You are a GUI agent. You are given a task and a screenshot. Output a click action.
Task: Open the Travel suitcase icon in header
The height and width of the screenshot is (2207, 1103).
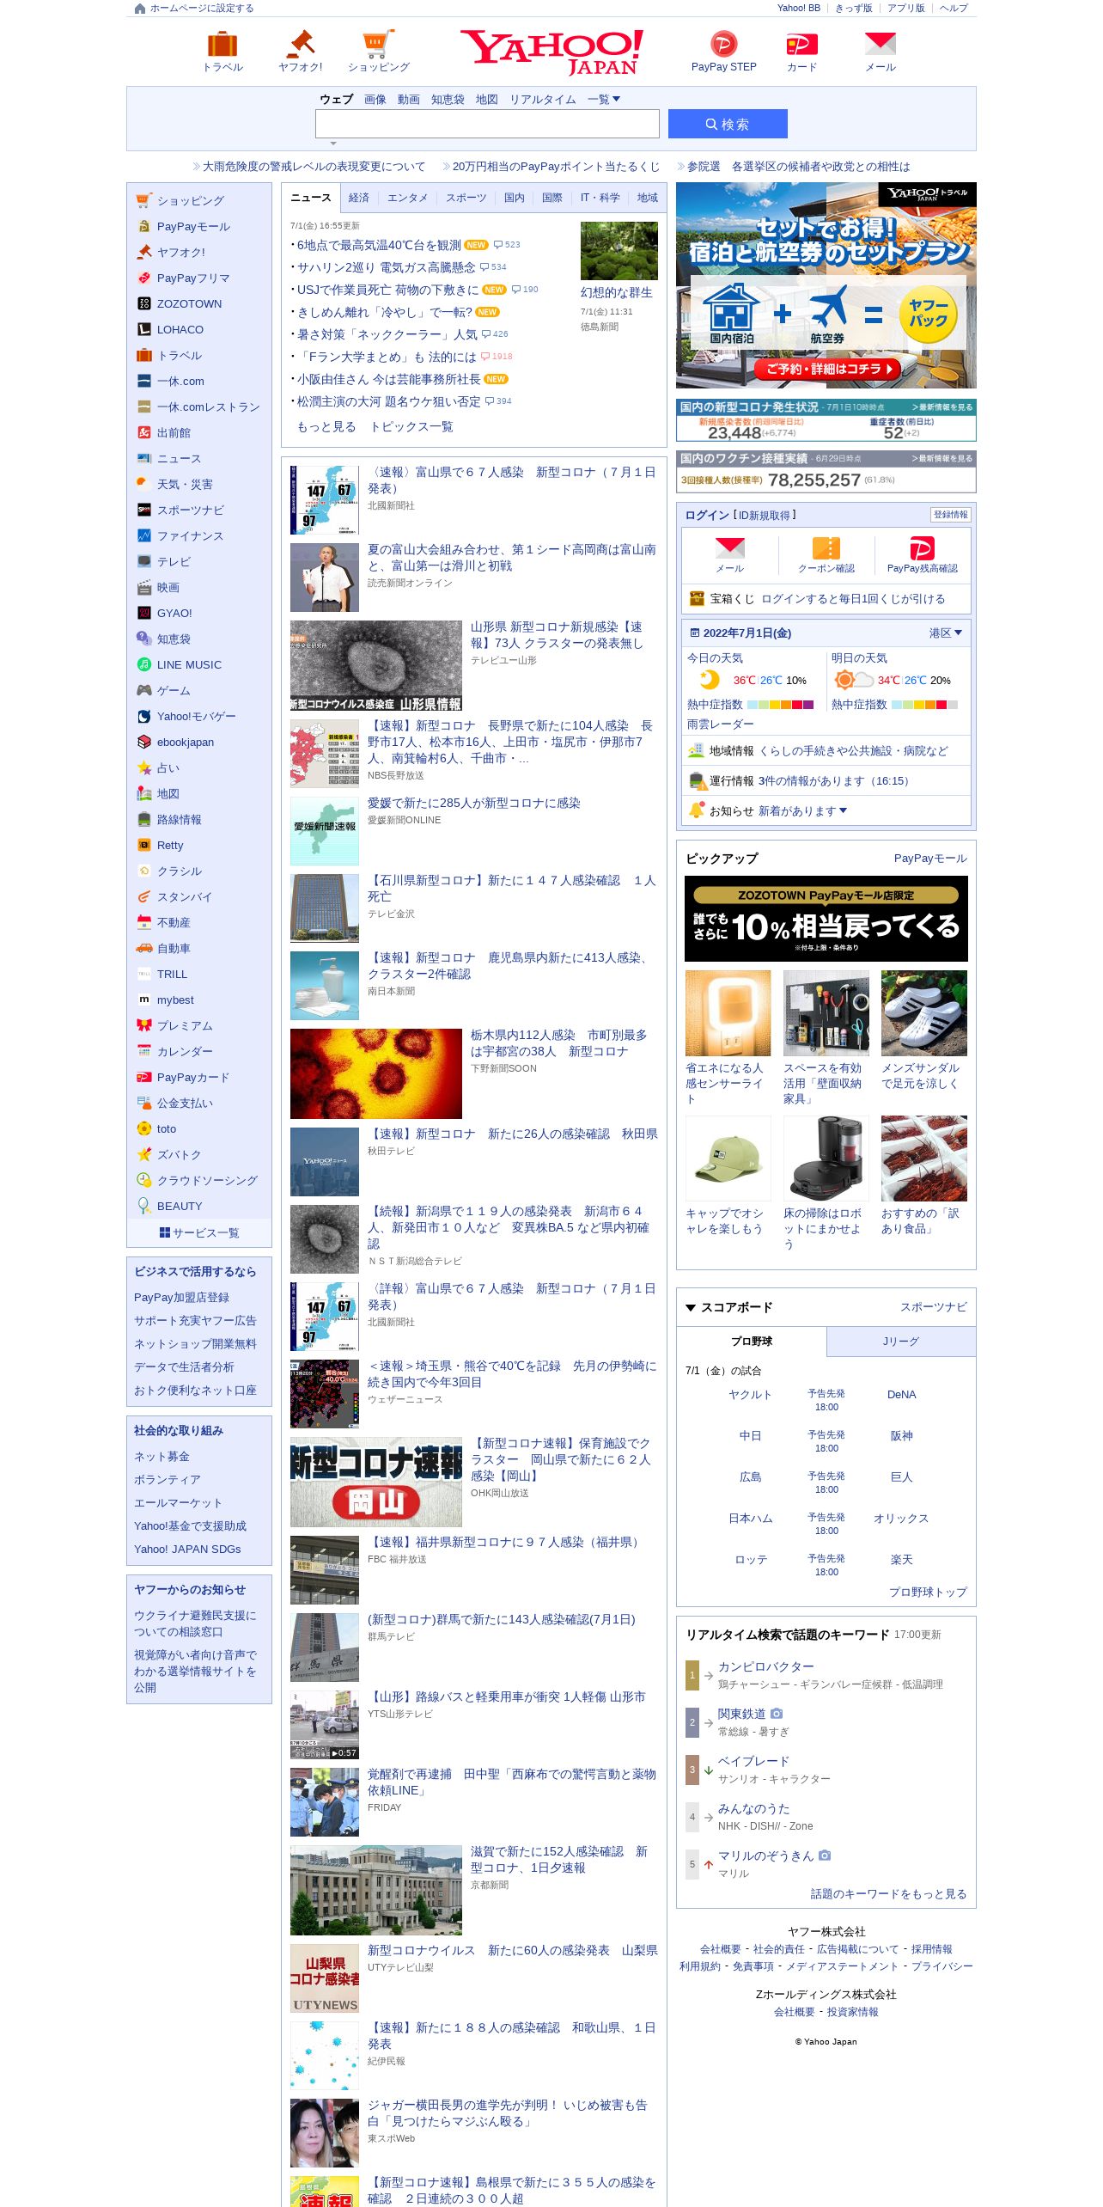[222, 44]
